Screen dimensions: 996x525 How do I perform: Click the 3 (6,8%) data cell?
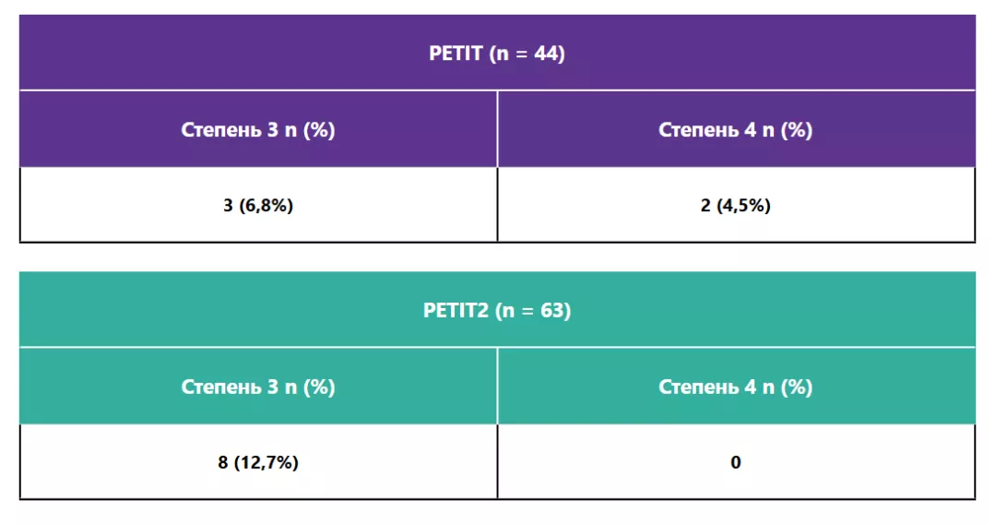(x=258, y=206)
